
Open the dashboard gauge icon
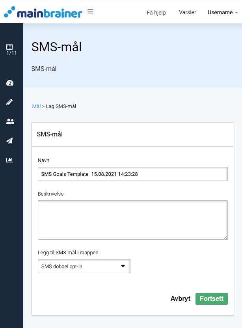click(x=10, y=83)
